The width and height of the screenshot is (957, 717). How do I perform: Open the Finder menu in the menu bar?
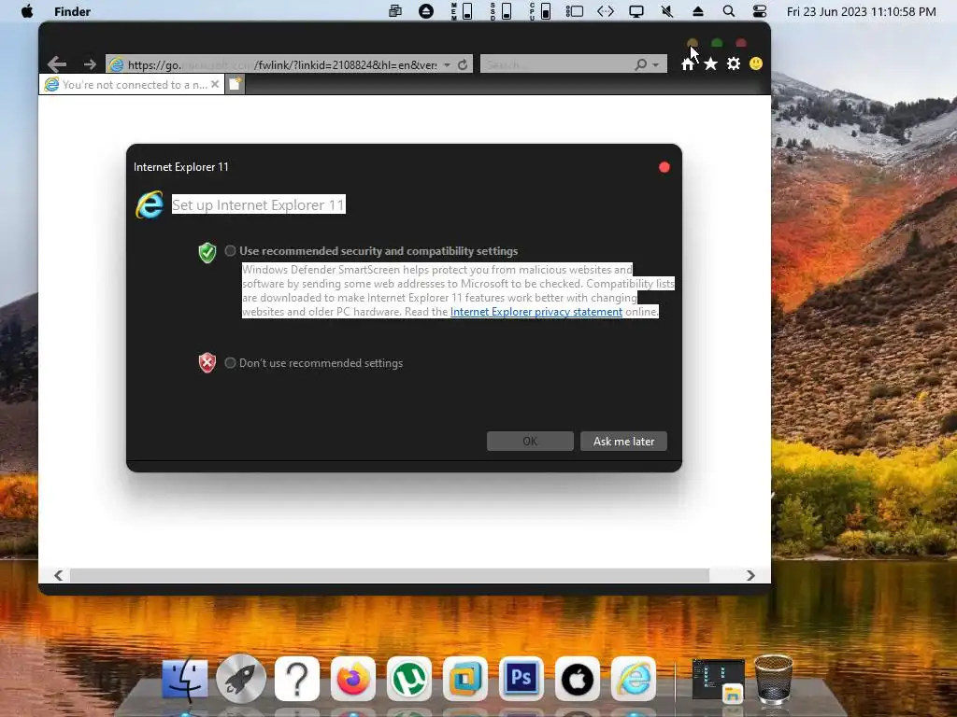click(72, 11)
